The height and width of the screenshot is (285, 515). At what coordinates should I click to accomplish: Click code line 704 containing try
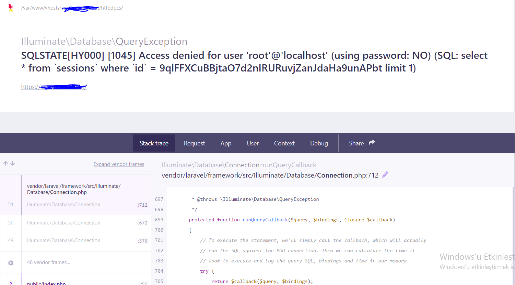pyautogui.click(x=207, y=271)
